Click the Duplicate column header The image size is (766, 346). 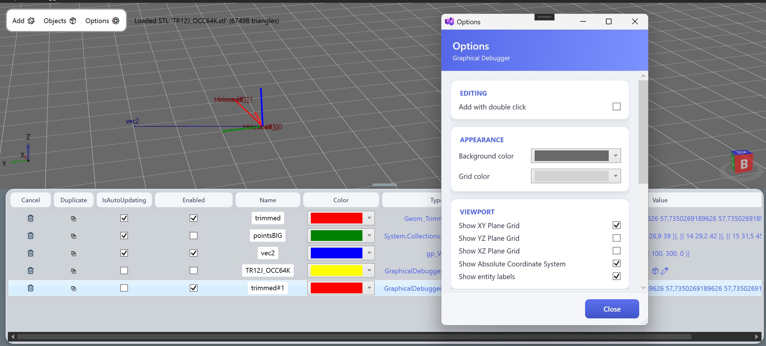coord(74,200)
